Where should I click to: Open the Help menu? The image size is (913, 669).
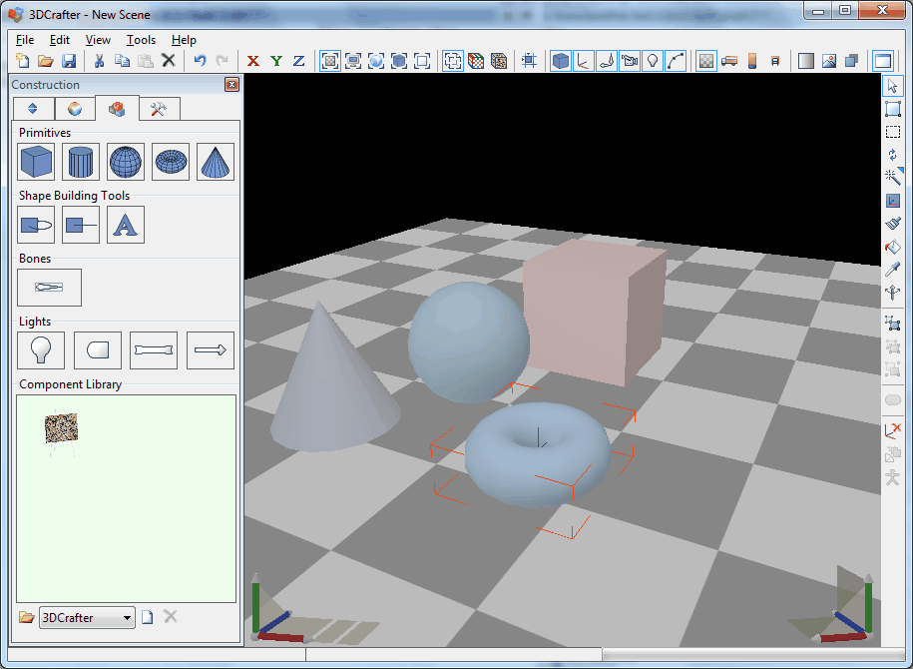[x=184, y=40]
